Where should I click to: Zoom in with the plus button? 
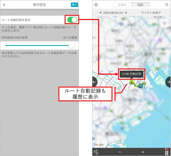pos(143,152)
